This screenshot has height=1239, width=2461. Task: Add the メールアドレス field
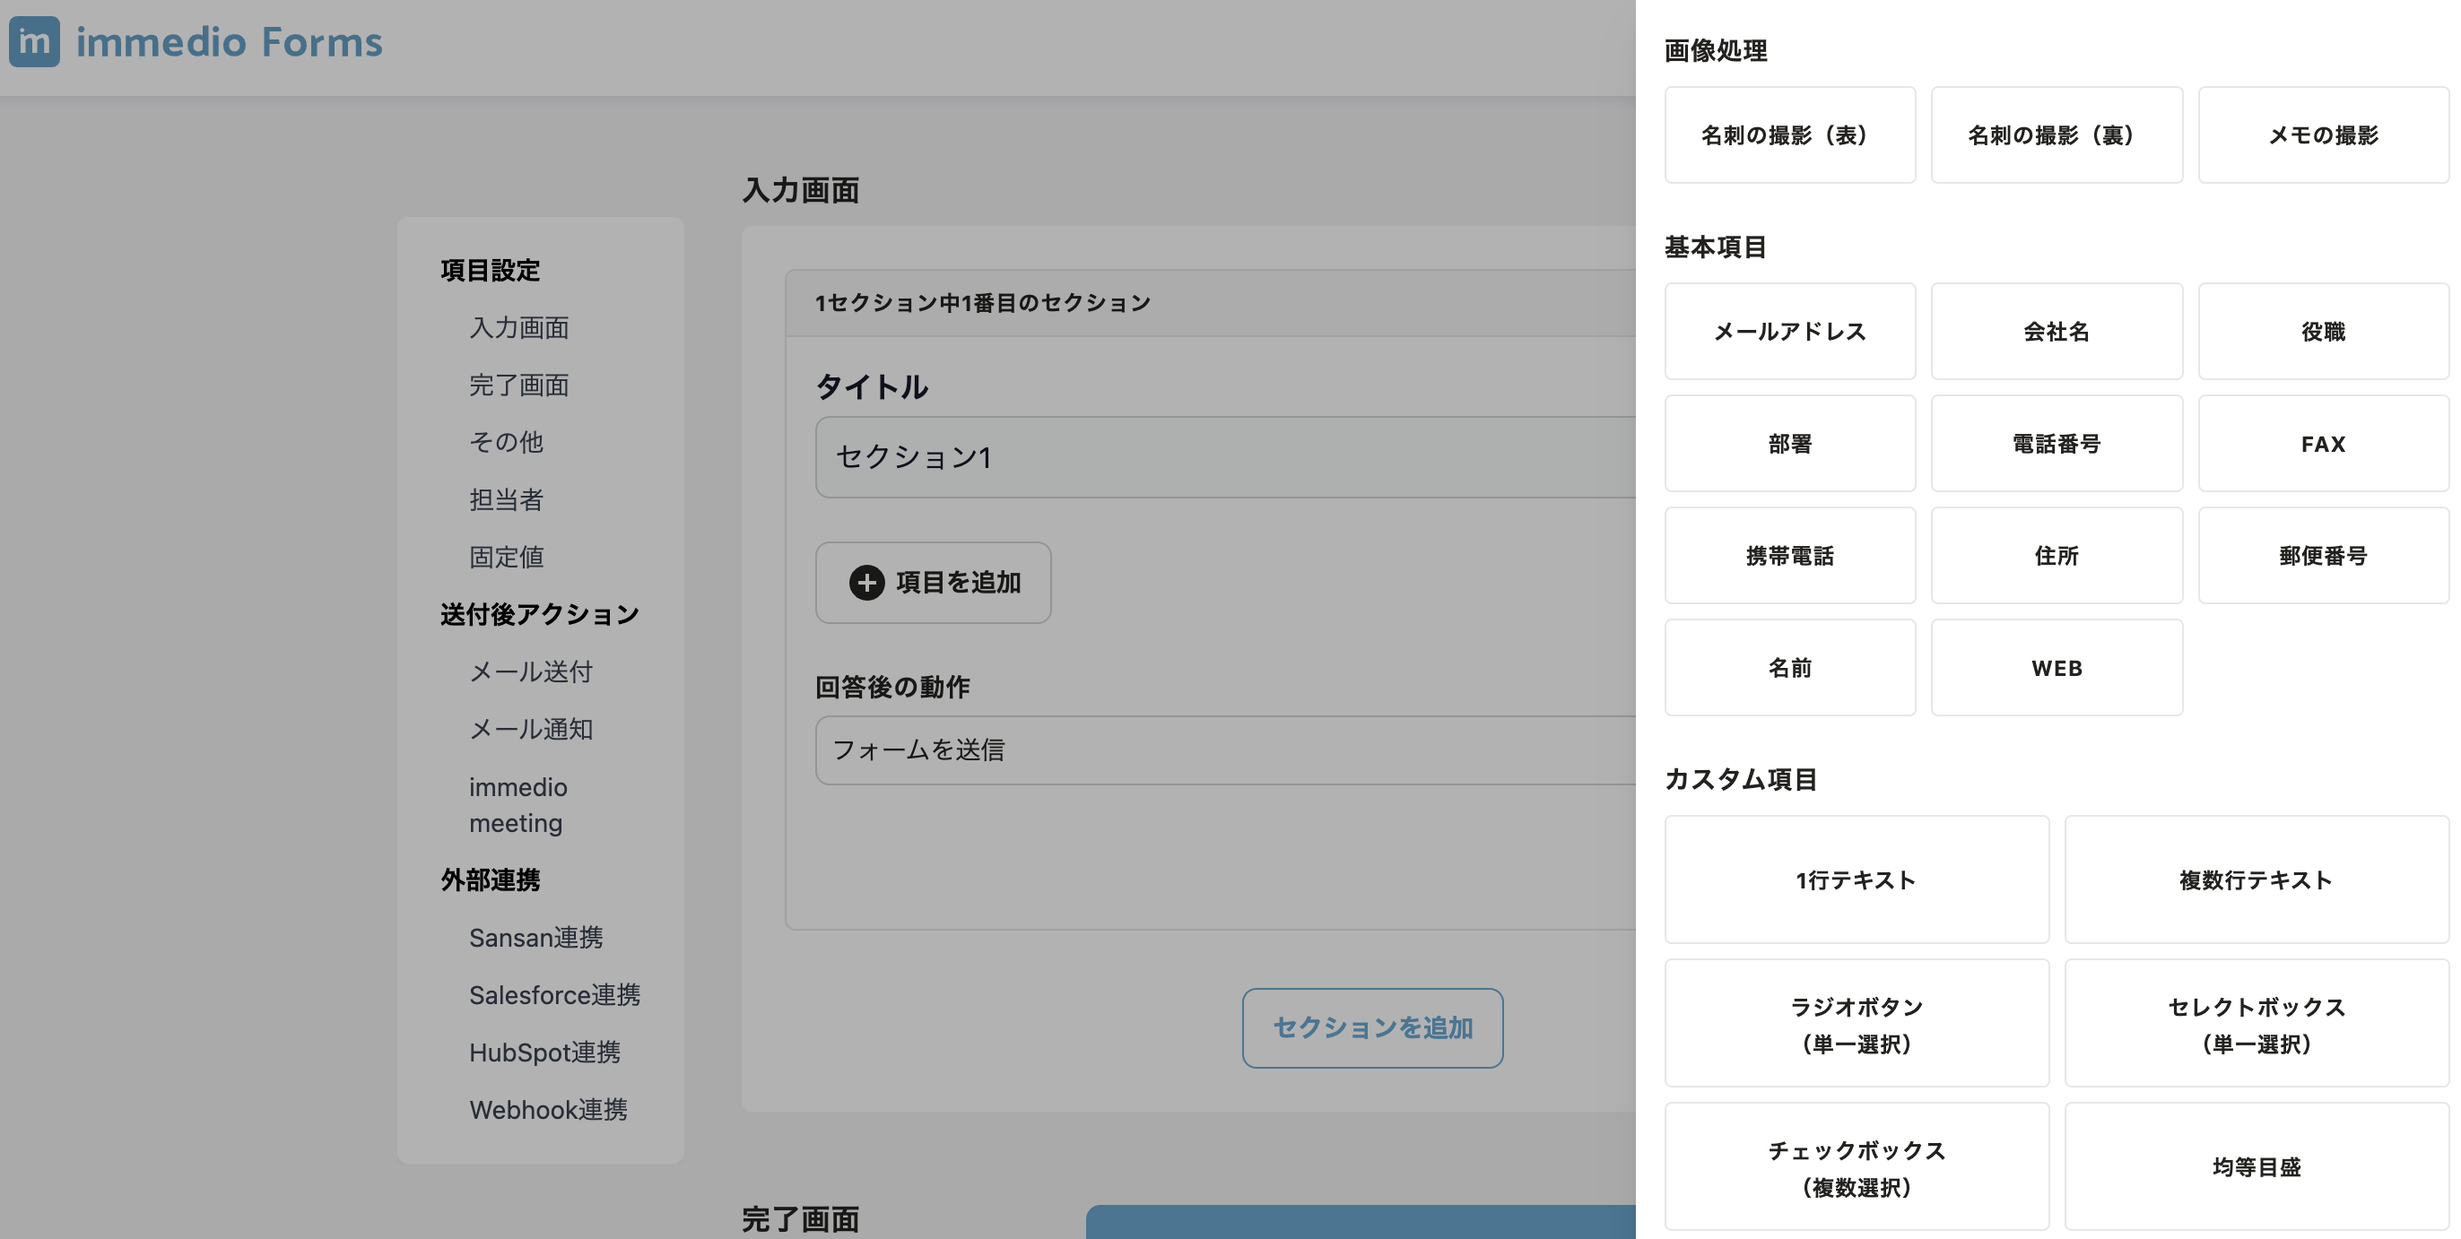[1789, 332]
